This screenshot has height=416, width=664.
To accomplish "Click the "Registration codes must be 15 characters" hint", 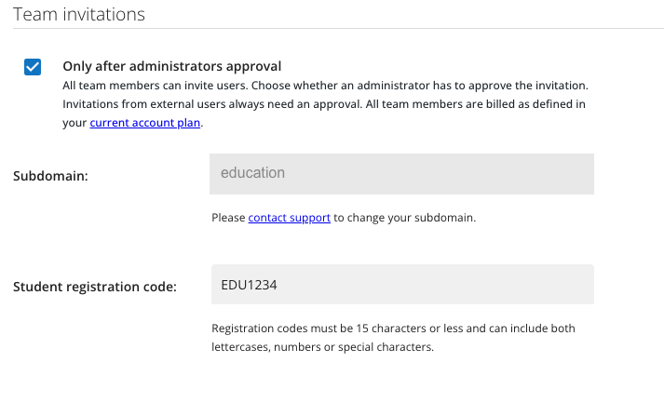I will point(393,329).
